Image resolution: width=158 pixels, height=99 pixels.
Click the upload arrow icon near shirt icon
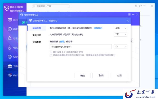[x=136, y=6]
